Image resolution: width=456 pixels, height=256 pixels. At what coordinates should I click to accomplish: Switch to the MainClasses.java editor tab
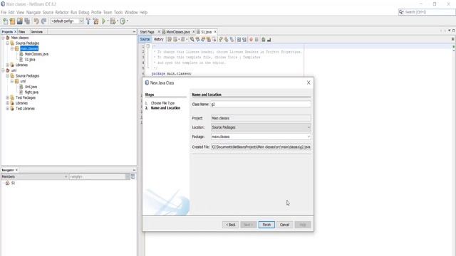(x=178, y=32)
